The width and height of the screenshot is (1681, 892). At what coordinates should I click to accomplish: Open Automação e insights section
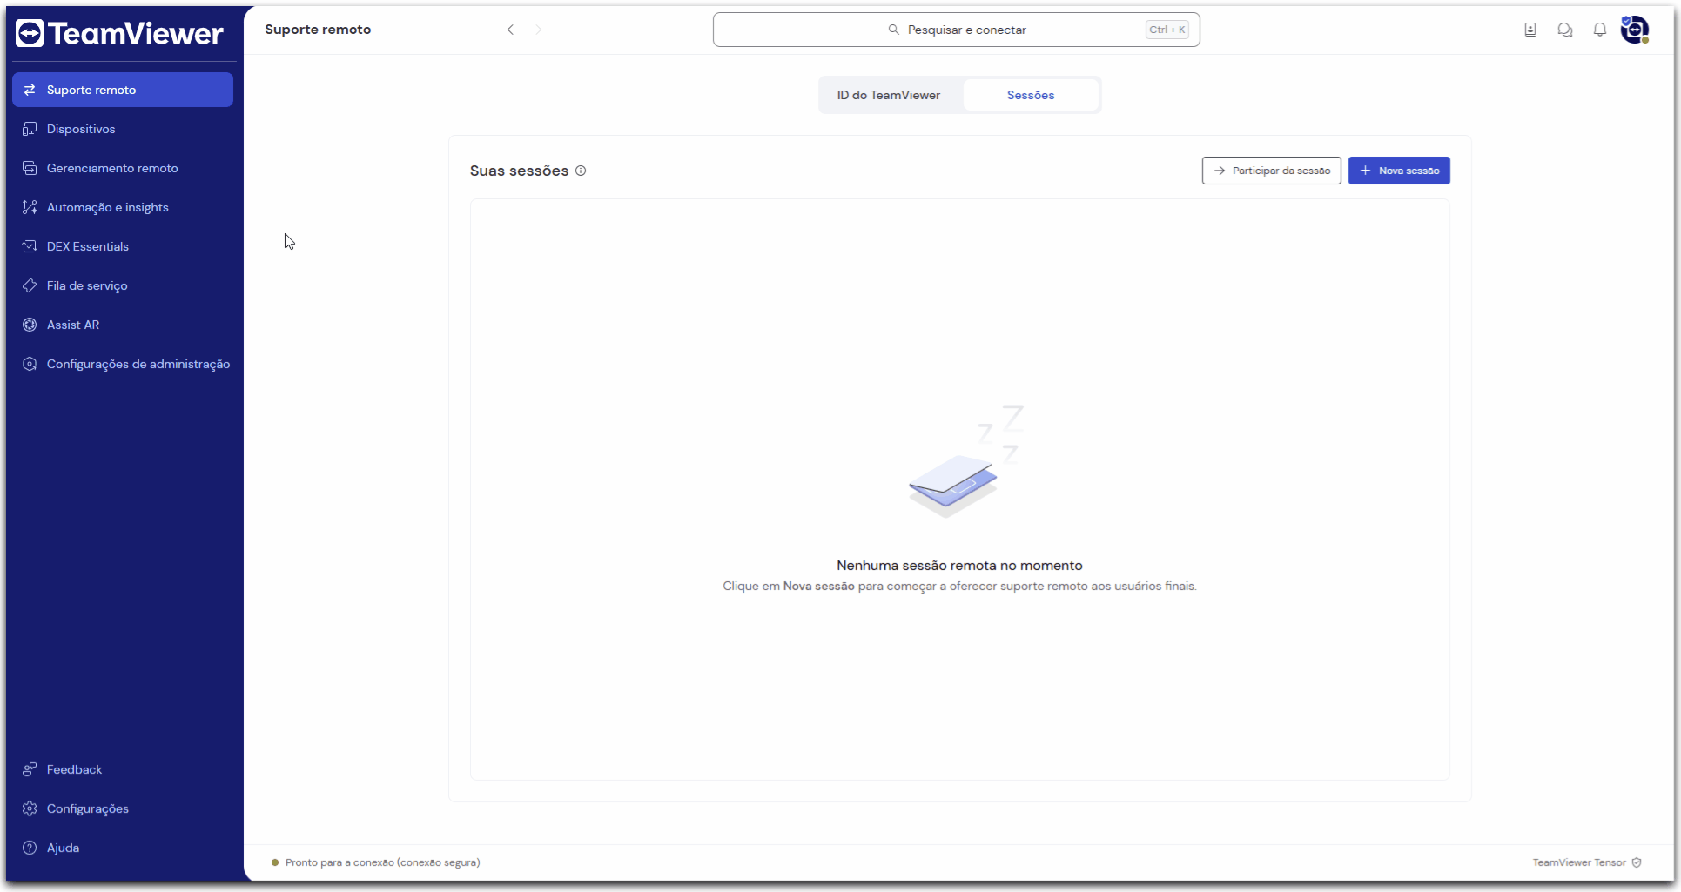107,207
